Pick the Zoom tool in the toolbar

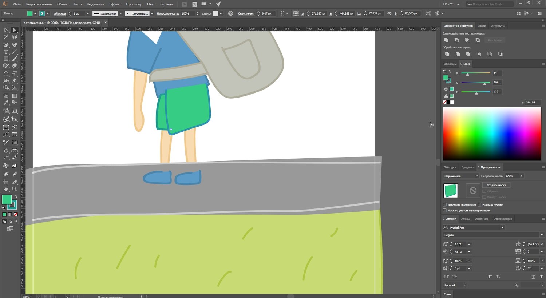(15, 189)
